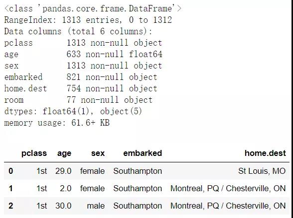
Task: Click age value 30.0
Action: [63, 206]
